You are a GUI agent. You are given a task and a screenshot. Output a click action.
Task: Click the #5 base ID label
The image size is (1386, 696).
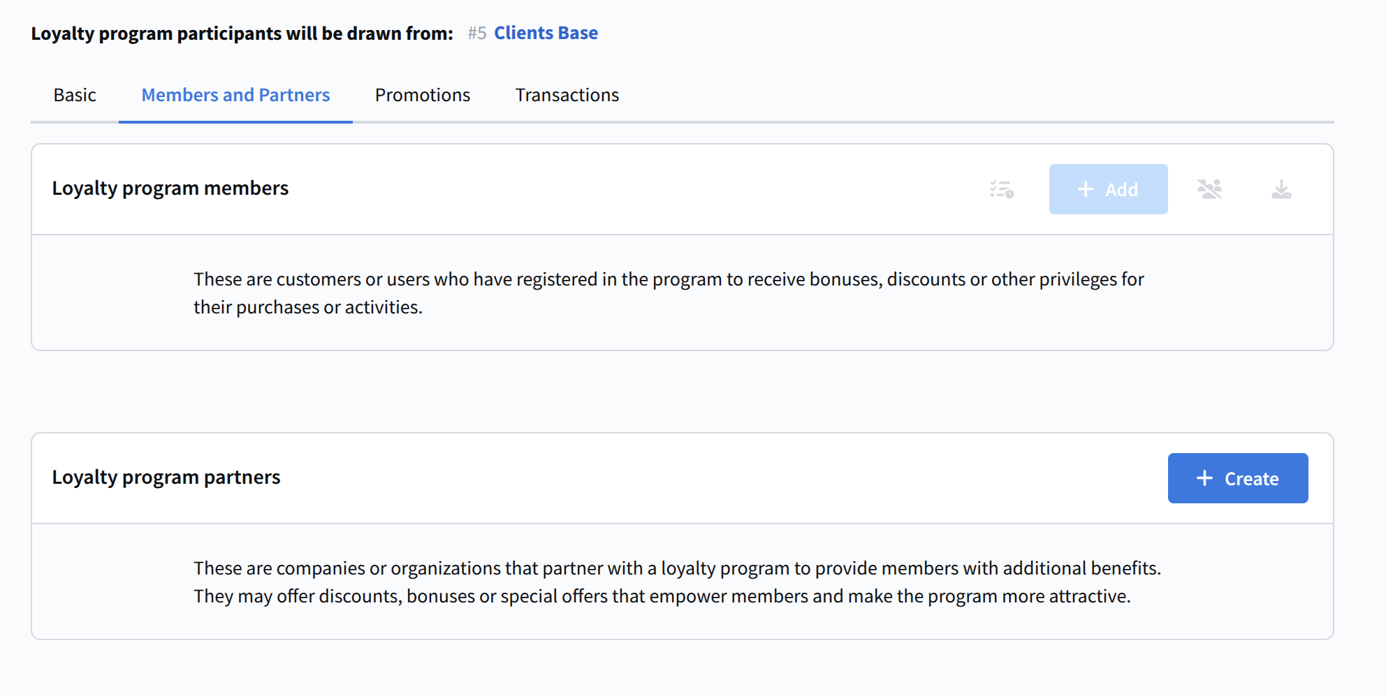click(477, 33)
